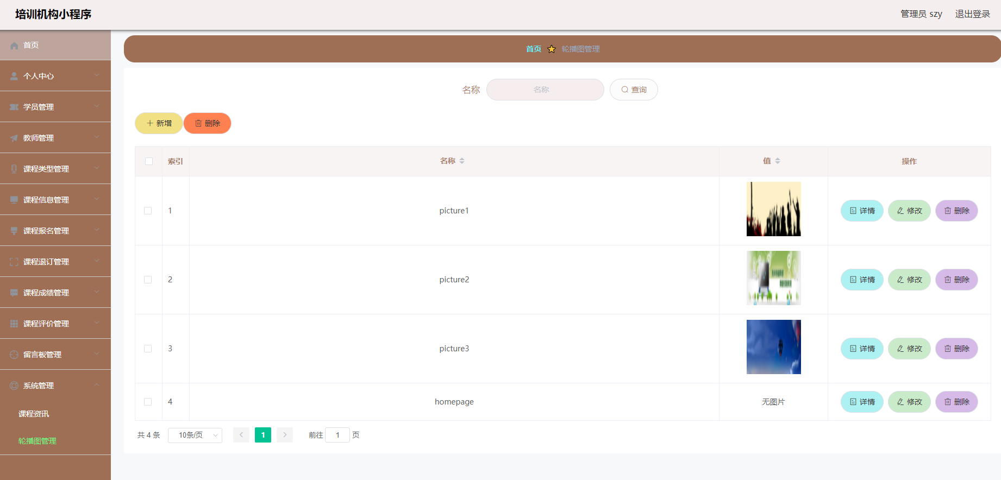1001x480 pixels.
Task: Go to next page arrow in pagination
Action: point(285,435)
